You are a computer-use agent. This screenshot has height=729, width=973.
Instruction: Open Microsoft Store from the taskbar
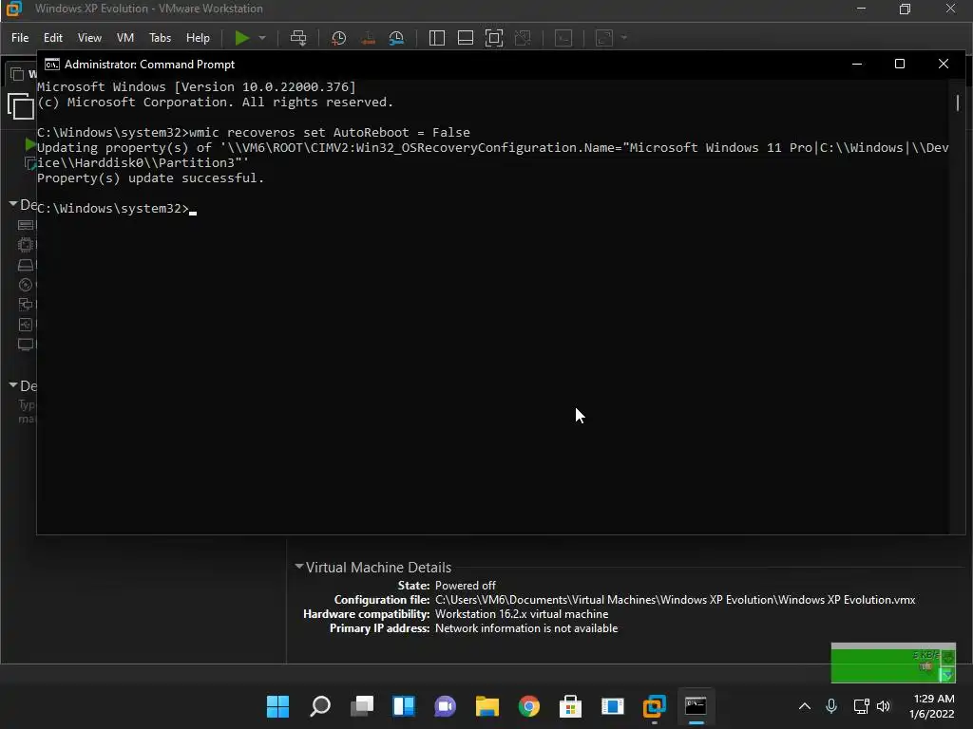pyautogui.click(x=570, y=706)
